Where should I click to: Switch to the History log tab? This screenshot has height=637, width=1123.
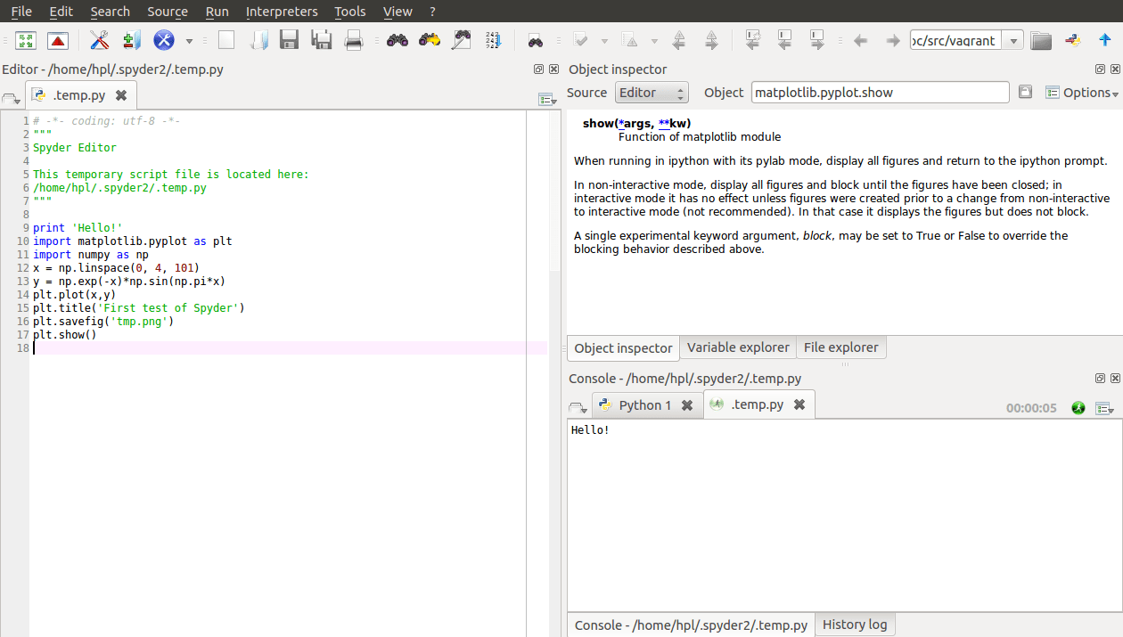(x=854, y=625)
